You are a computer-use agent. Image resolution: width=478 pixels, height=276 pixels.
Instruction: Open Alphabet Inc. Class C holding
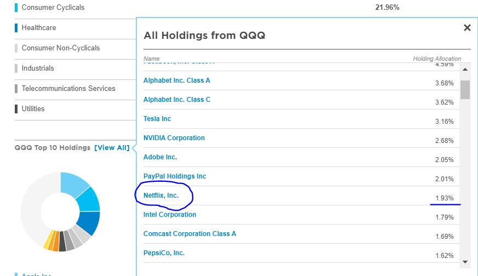click(x=177, y=100)
